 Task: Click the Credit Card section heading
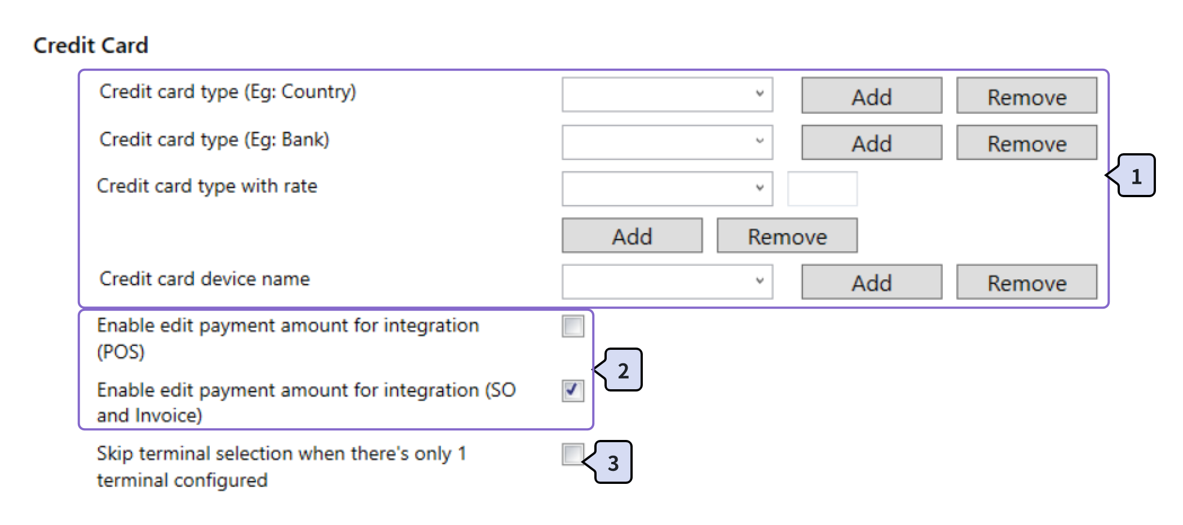91,45
